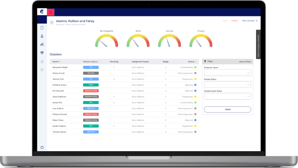Open the View Company Details side tab
298x168 pixels.
(258, 45)
